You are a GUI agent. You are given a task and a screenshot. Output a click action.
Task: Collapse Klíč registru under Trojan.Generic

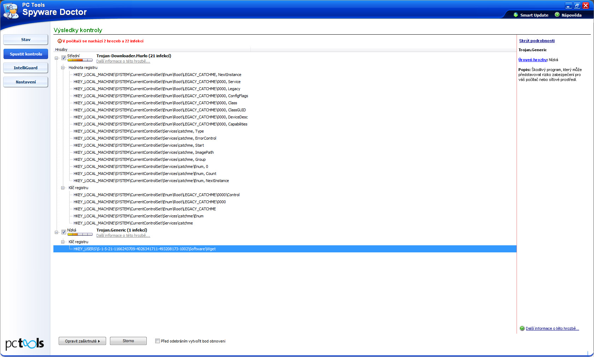click(x=63, y=242)
